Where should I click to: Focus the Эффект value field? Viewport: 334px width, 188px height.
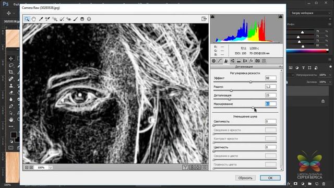pyautogui.click(x=271, y=78)
